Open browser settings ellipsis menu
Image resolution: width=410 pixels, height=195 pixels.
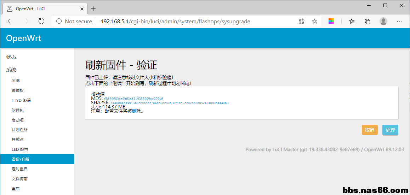[x=400, y=21]
